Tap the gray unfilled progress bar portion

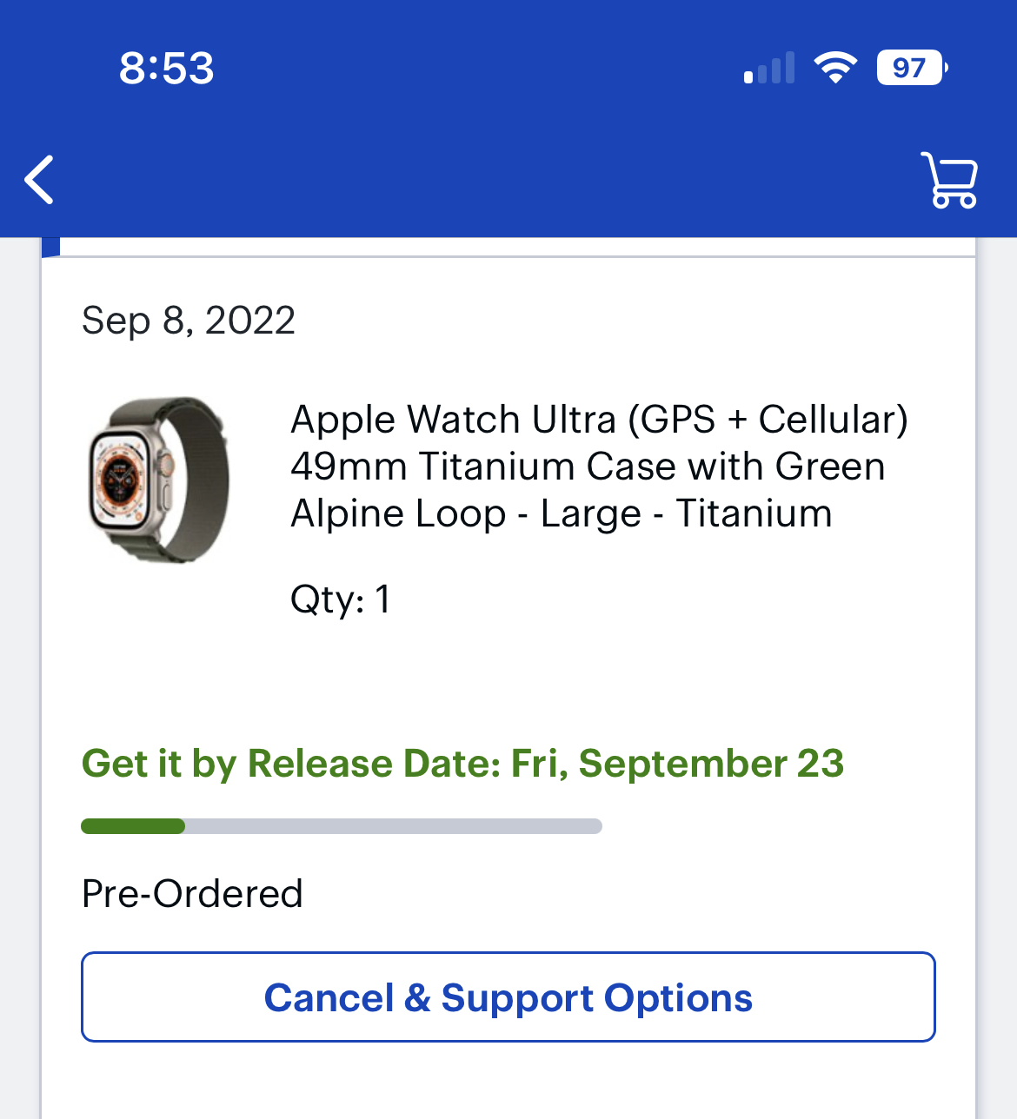click(x=393, y=826)
